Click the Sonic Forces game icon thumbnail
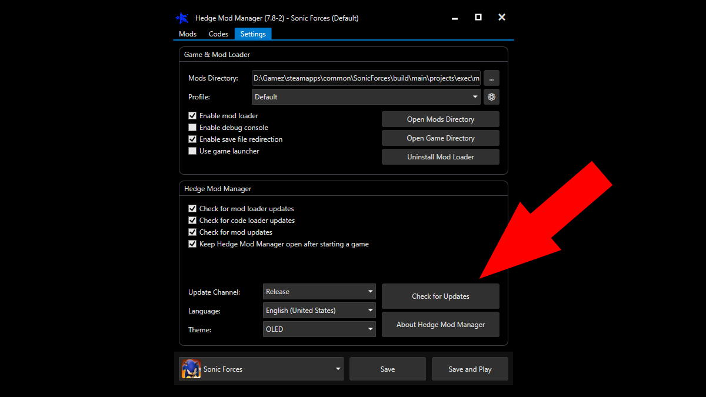This screenshot has height=397, width=706. [191, 369]
